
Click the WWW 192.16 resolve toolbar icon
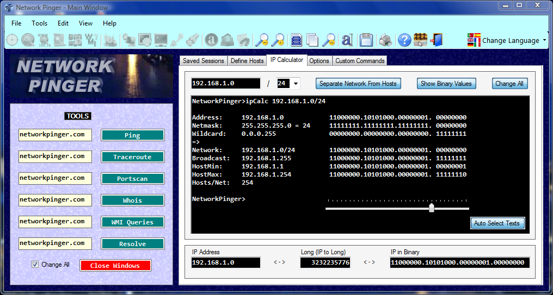tap(44, 40)
